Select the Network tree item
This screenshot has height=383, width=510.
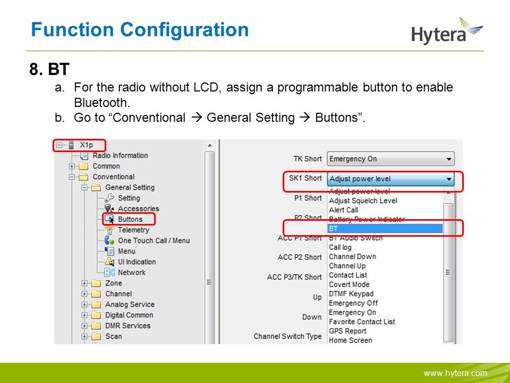click(131, 272)
